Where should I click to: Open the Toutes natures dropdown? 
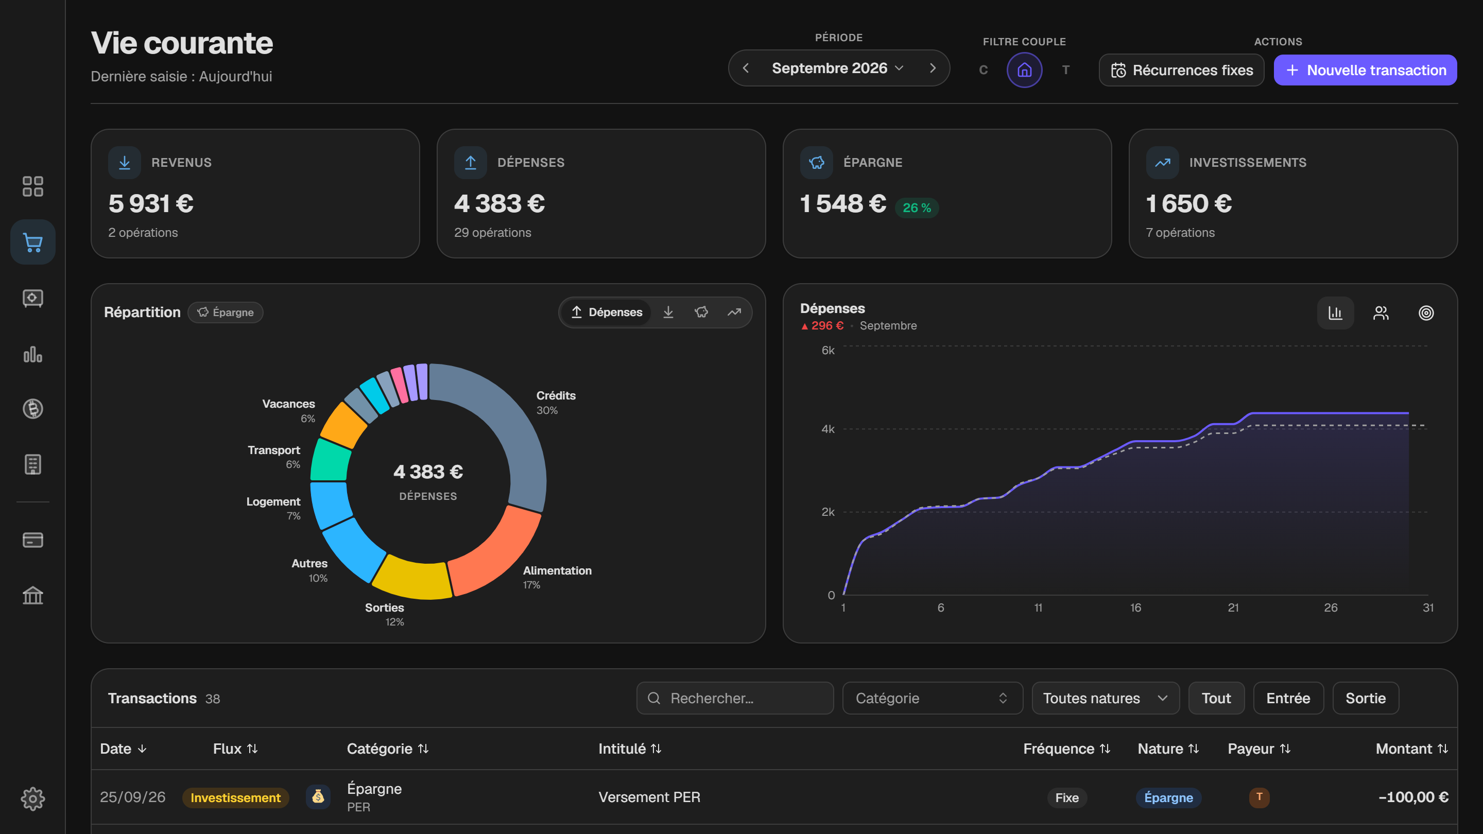(x=1106, y=698)
